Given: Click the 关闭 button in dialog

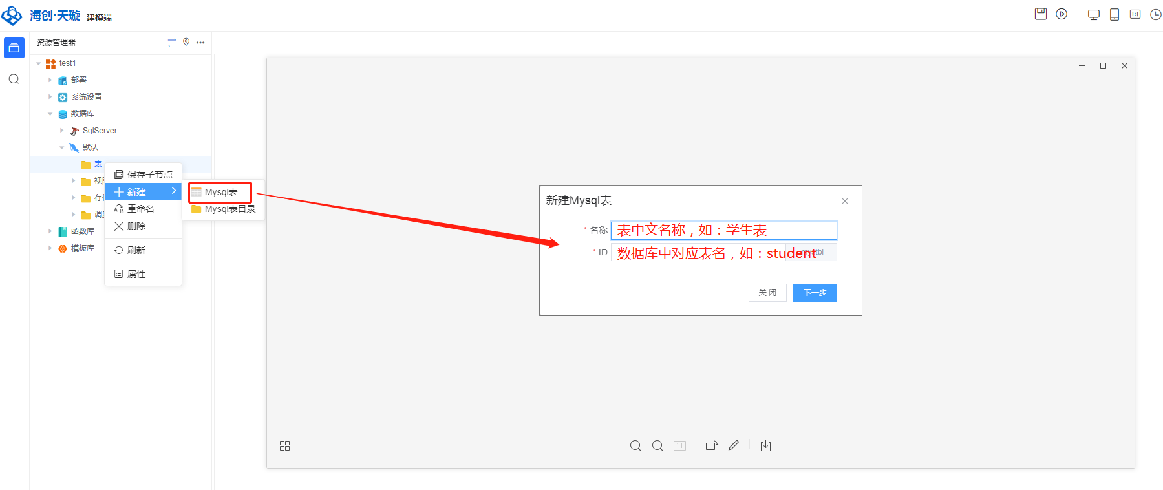Looking at the screenshot, I should point(767,293).
